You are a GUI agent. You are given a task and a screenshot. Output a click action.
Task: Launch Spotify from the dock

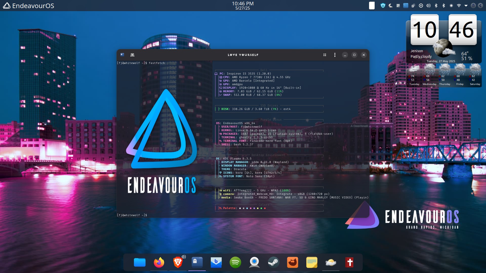[235, 262]
